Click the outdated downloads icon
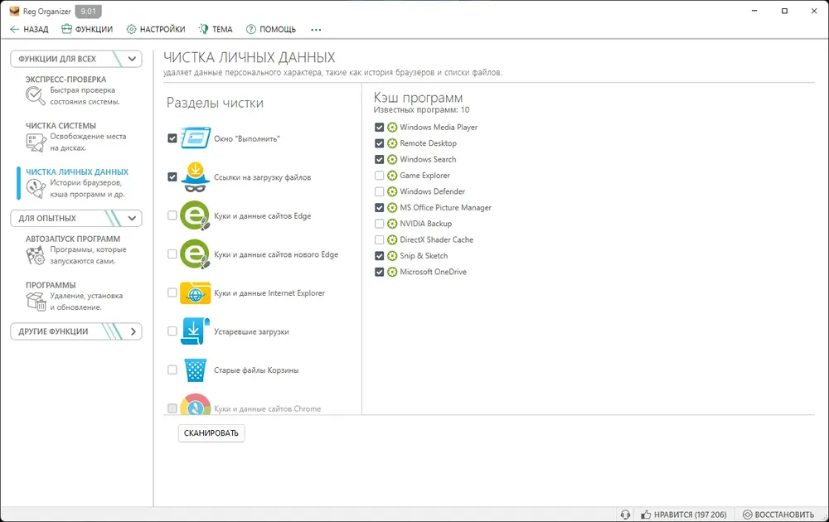Viewport: 829px width, 522px height. click(x=195, y=331)
